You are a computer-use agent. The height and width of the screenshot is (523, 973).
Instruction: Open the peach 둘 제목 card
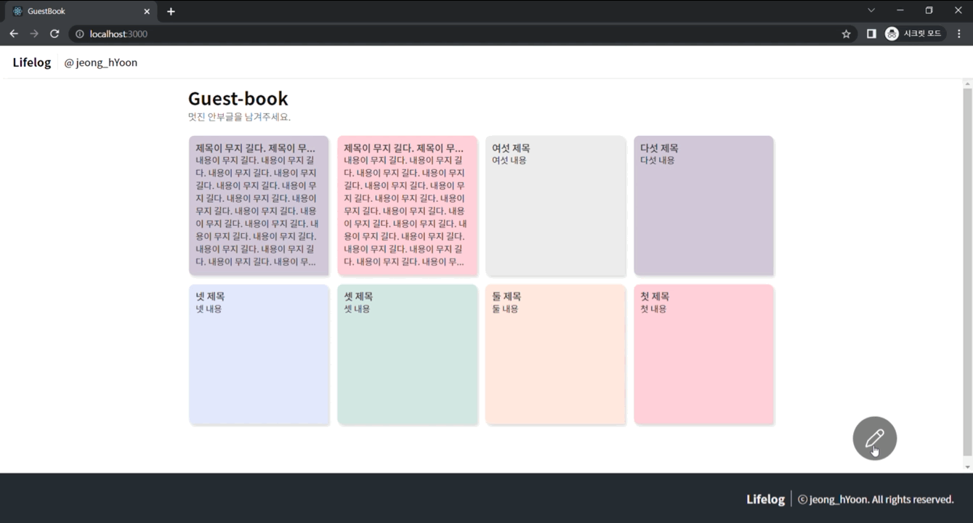(555, 354)
